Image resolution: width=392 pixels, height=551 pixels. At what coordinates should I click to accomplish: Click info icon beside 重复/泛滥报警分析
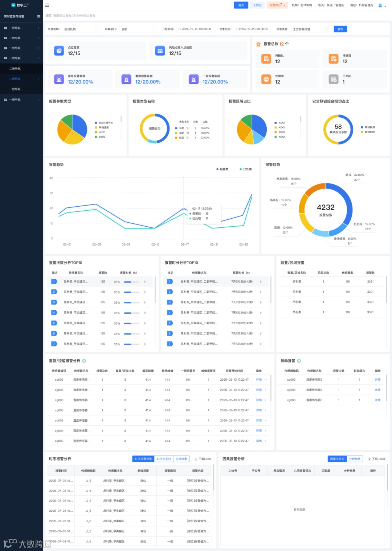point(84,361)
